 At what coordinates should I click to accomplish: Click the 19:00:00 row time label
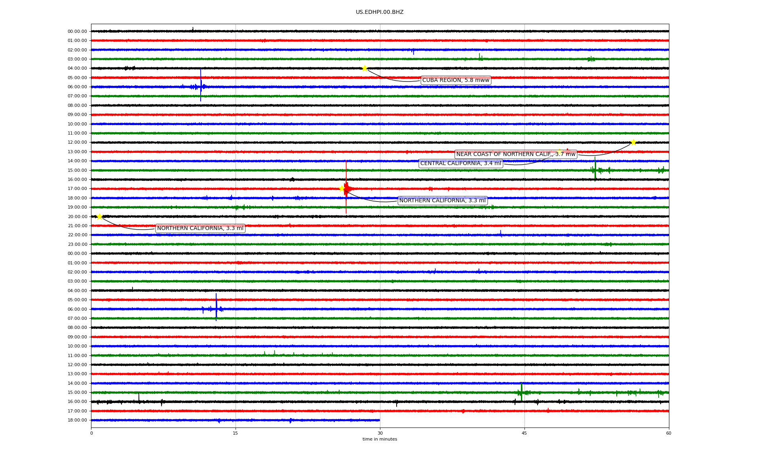77,207
